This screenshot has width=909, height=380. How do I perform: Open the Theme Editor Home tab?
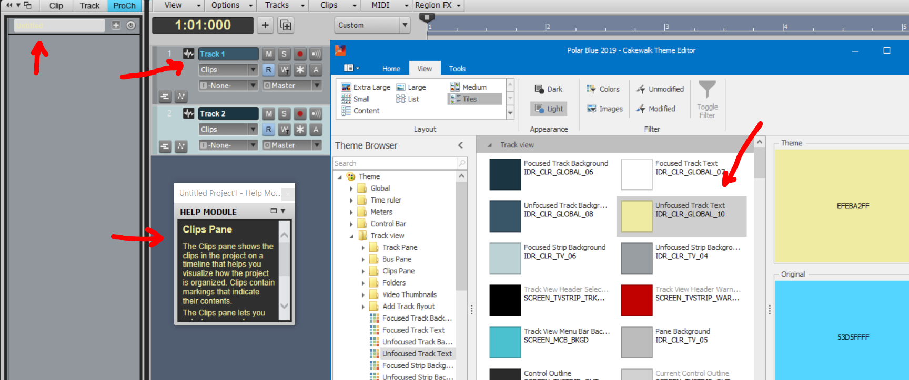(x=391, y=69)
